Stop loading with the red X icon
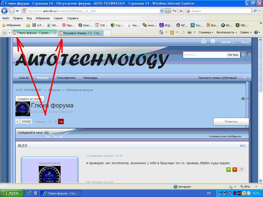The height and width of the screenshot is (197, 263). click(181, 11)
